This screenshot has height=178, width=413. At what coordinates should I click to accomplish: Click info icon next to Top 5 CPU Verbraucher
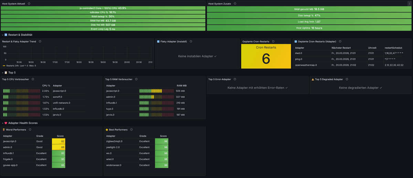pyautogui.click(x=33, y=79)
